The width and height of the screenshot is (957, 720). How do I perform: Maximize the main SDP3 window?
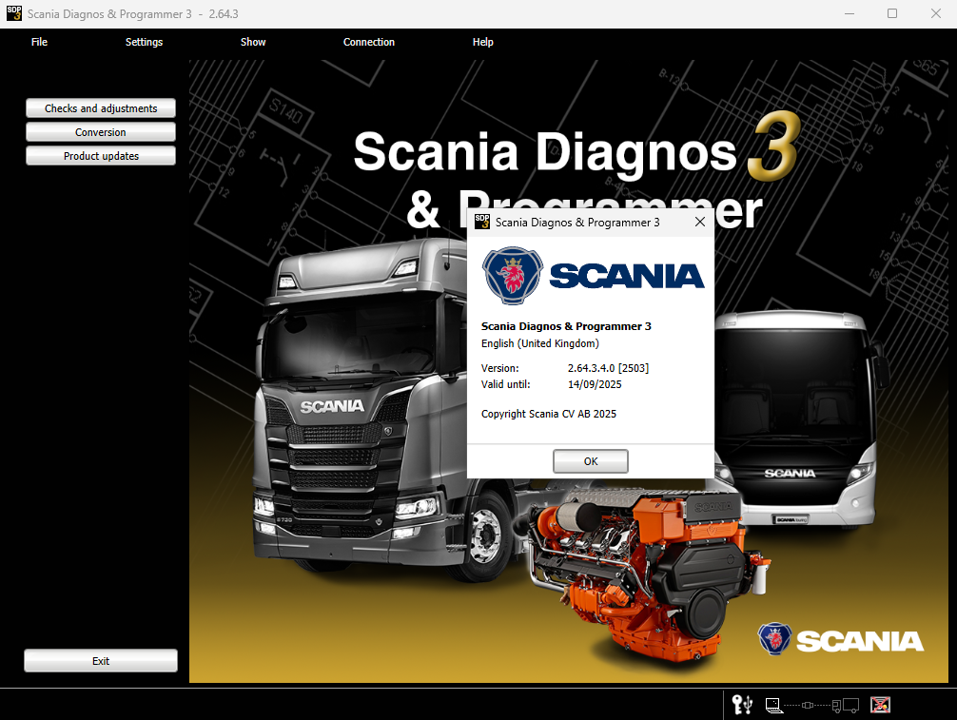click(x=892, y=13)
